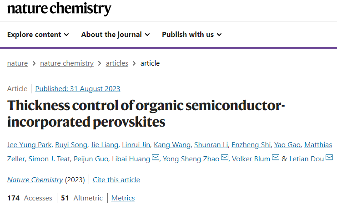Screen dimensions: 337x205
Task: Open the Metrics link
Action: point(123,198)
